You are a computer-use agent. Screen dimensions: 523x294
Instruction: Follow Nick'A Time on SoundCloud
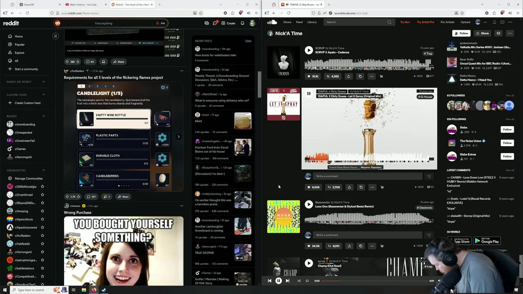click(461, 33)
